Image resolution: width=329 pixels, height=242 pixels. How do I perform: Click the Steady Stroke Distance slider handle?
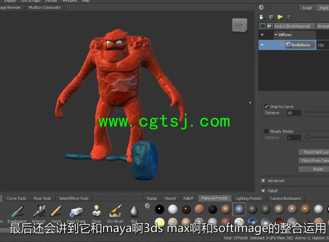click(x=308, y=137)
